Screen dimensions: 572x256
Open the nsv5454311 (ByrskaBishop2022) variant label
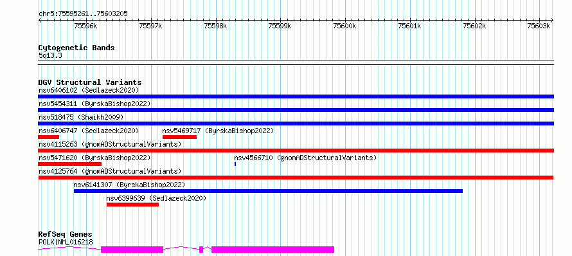[x=94, y=104]
